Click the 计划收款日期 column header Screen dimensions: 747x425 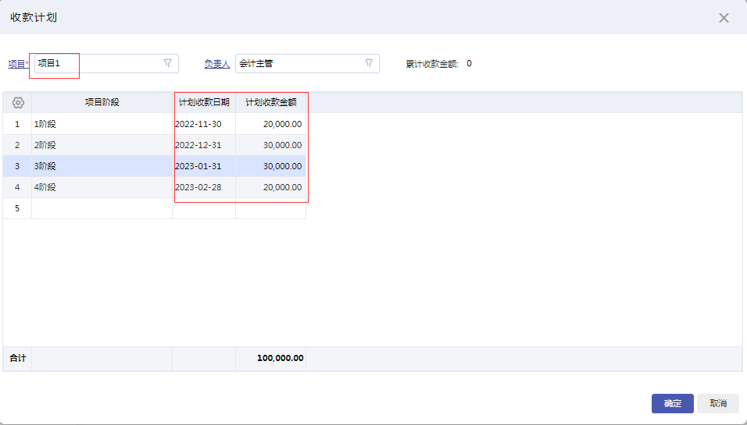point(204,102)
